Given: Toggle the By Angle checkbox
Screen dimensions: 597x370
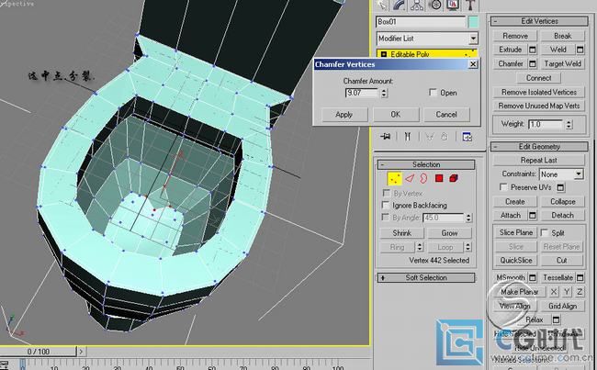Looking at the screenshot, I should pos(386,217).
